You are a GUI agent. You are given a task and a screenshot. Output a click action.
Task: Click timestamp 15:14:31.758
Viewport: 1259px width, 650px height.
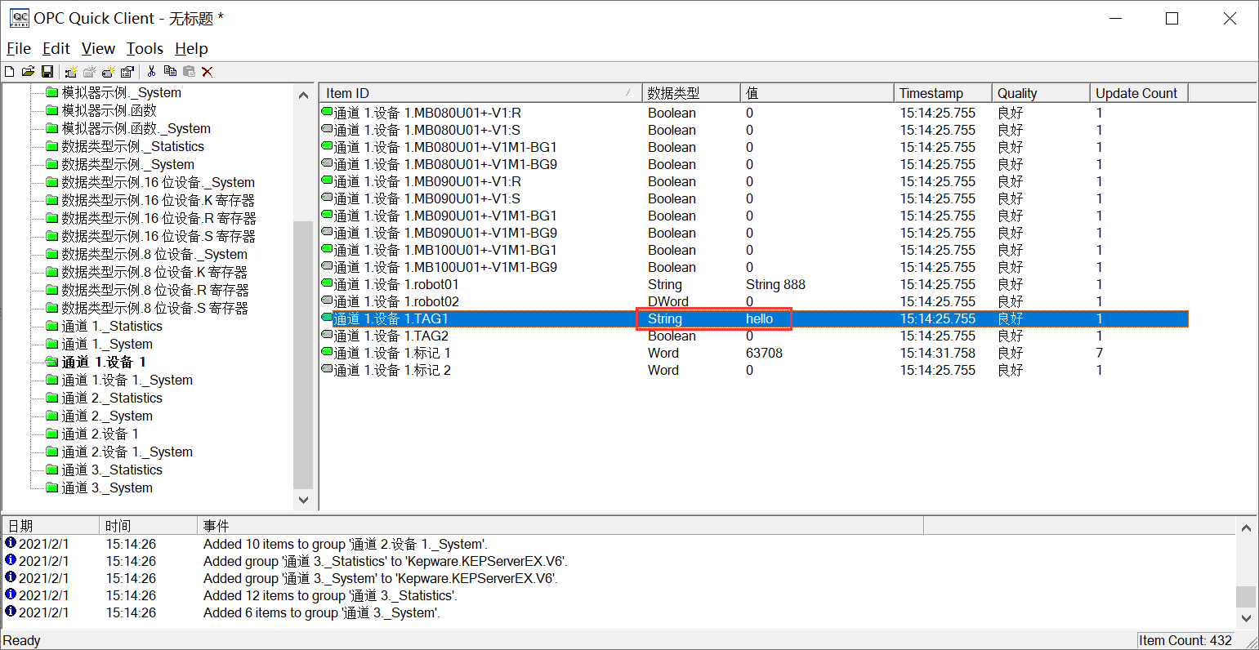(x=938, y=353)
